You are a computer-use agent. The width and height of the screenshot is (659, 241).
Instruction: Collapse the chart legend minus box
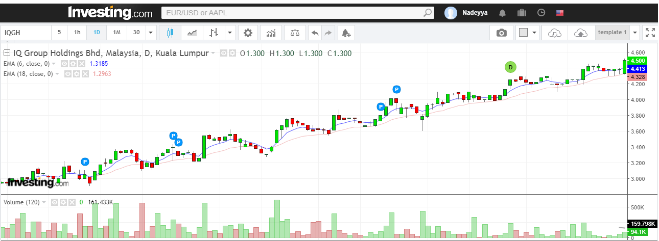click(x=7, y=53)
